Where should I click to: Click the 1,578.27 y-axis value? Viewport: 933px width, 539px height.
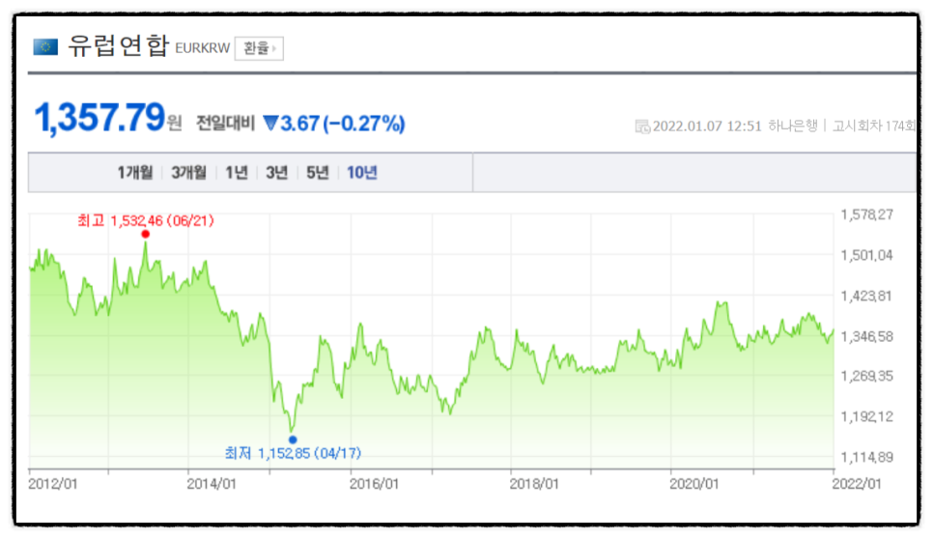pos(866,214)
